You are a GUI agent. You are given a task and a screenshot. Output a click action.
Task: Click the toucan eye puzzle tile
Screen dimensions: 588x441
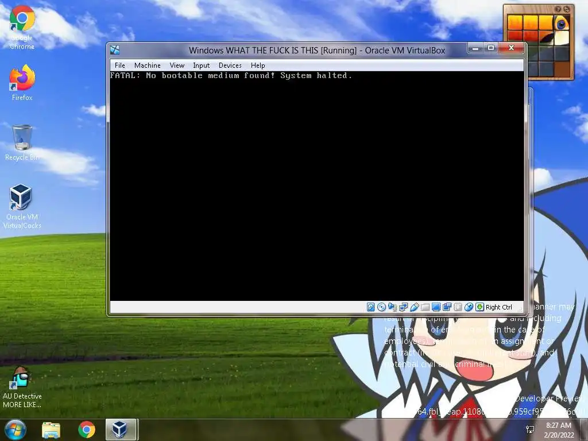[562, 23]
